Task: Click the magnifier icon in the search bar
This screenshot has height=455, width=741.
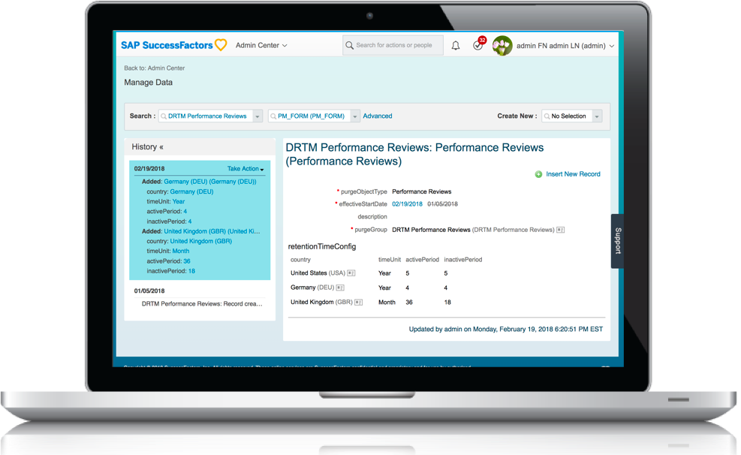Action: tap(349, 45)
